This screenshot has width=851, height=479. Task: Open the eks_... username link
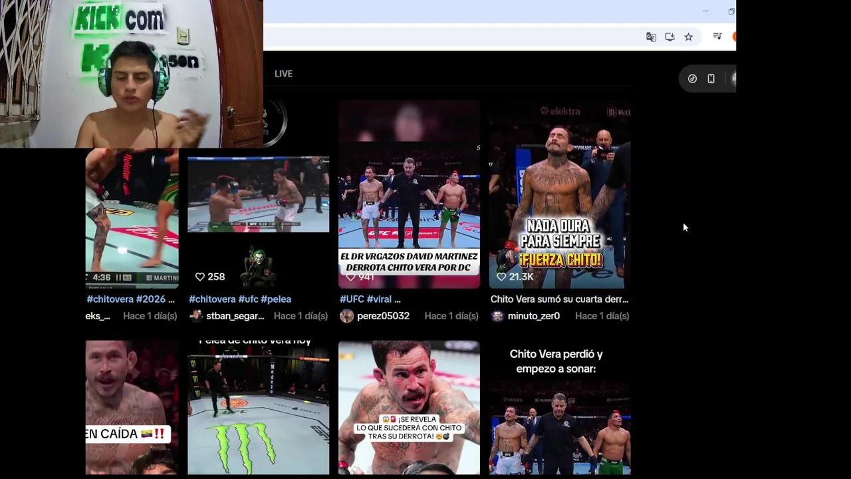[98, 316]
